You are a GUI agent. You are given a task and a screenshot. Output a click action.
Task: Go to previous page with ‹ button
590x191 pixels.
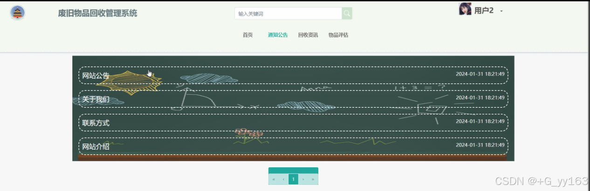[x=283, y=179]
